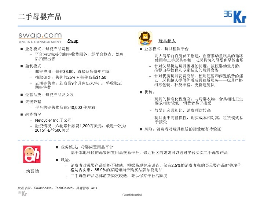The image size is (264, 198).
Task: Click the lion mascot icon for 玩具超人
Action: tap(145, 38)
